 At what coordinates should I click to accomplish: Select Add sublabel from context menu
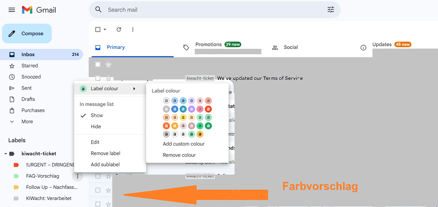coord(105,165)
